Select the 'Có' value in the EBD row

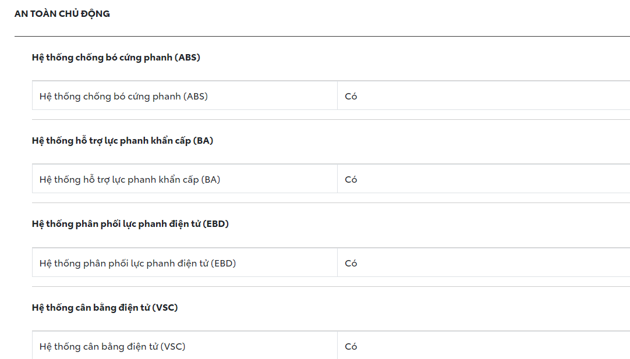point(351,264)
